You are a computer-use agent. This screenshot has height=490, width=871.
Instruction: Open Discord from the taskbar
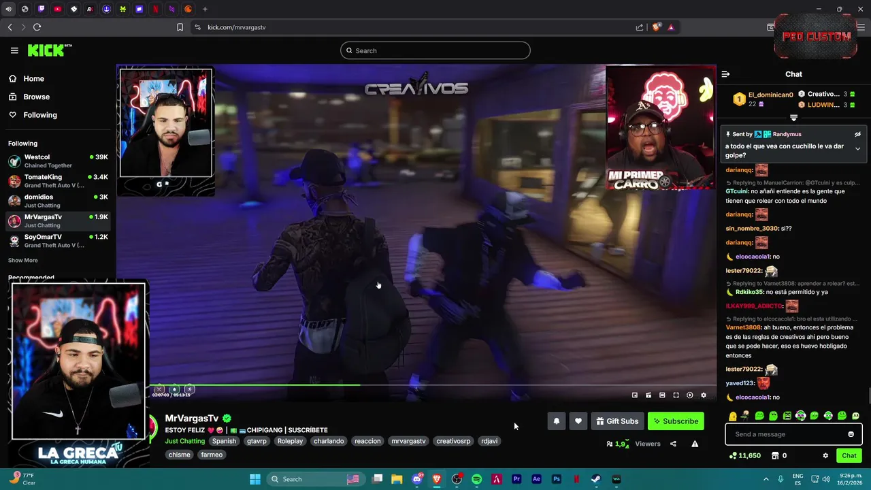[x=417, y=479]
